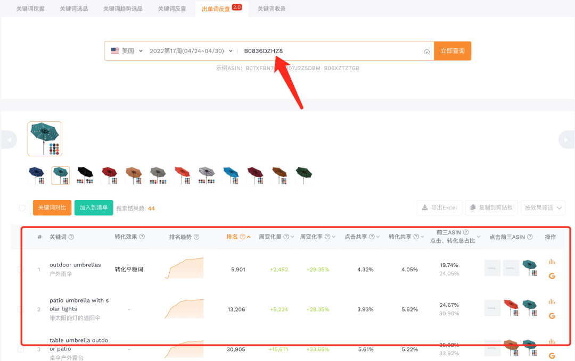Go to previous product with the left arrow

click(x=8, y=139)
